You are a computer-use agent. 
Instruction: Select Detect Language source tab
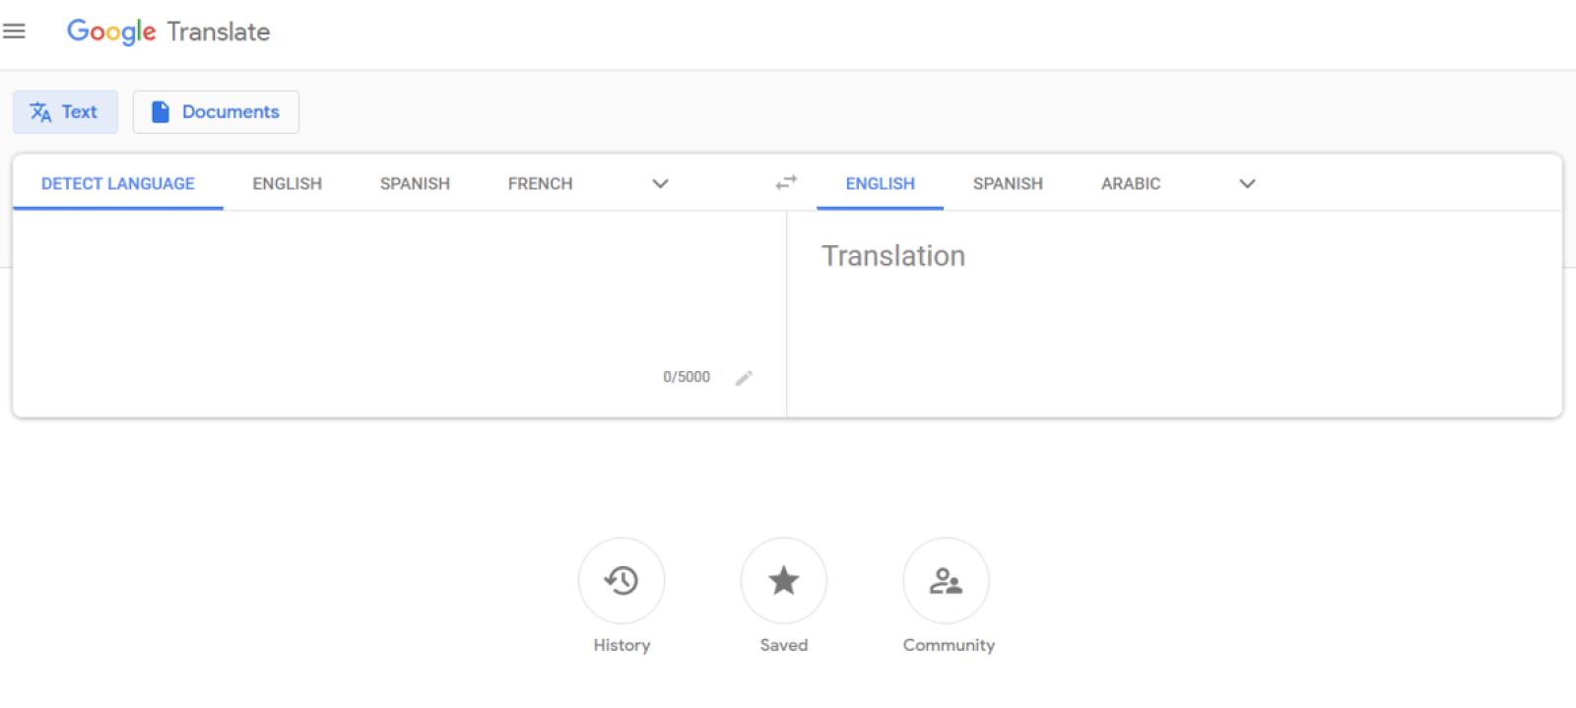[x=118, y=184]
